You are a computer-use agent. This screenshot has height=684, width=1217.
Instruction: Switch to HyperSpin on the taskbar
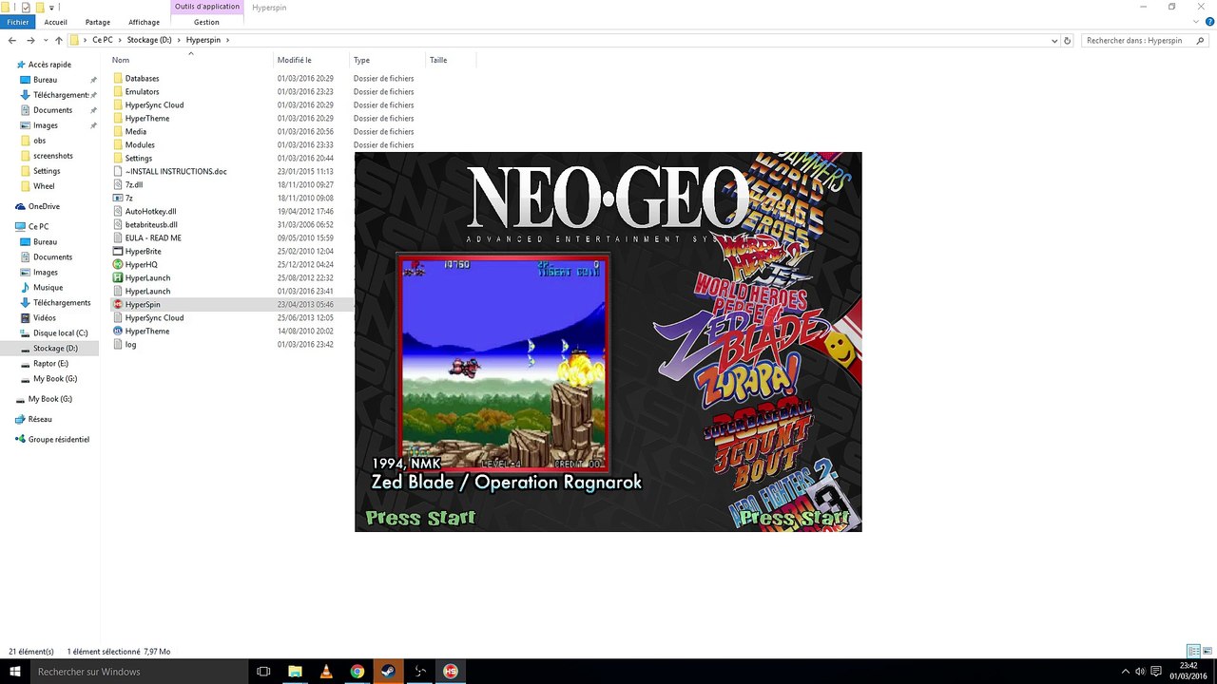click(x=451, y=672)
